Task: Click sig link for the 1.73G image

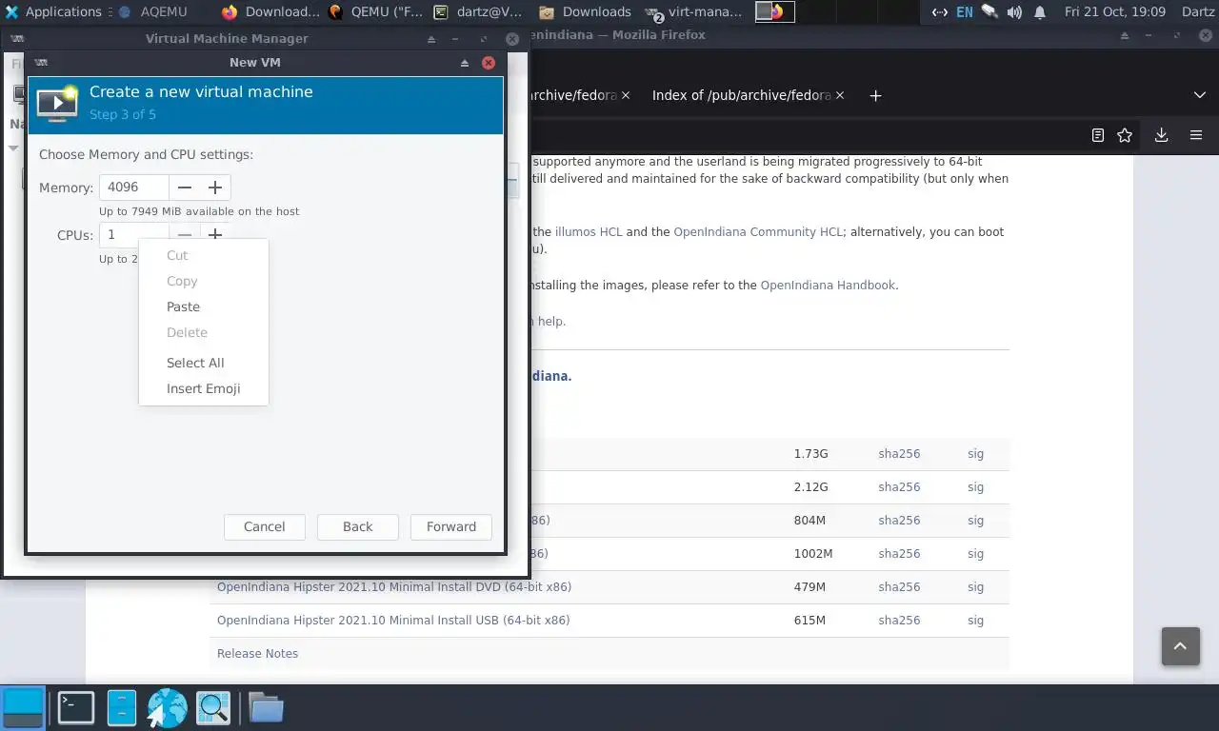Action: click(x=975, y=454)
